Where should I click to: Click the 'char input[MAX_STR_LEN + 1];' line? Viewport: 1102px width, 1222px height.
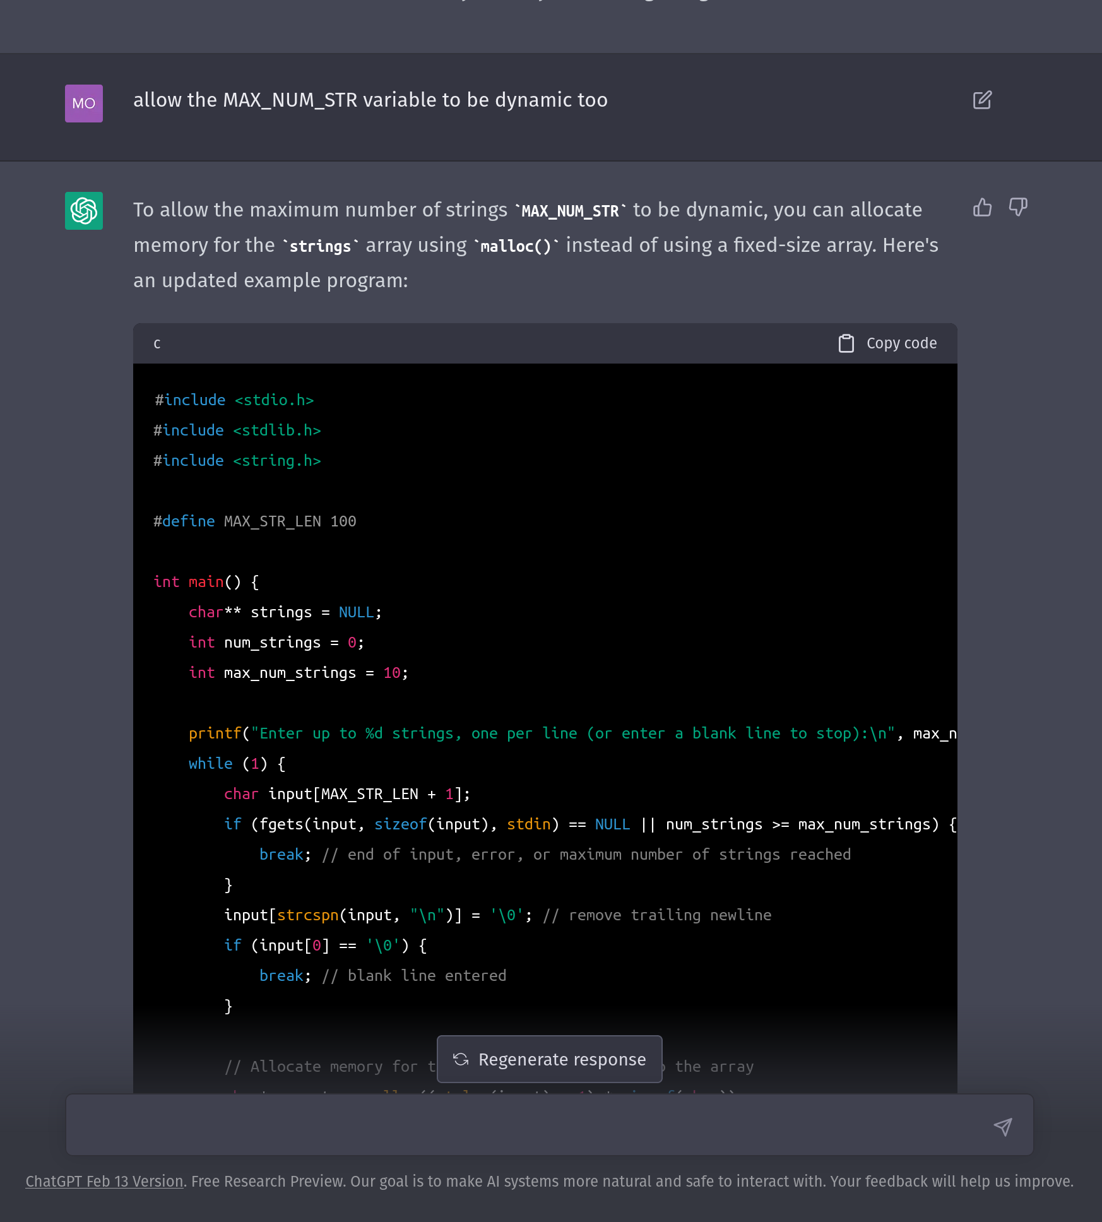point(347,794)
